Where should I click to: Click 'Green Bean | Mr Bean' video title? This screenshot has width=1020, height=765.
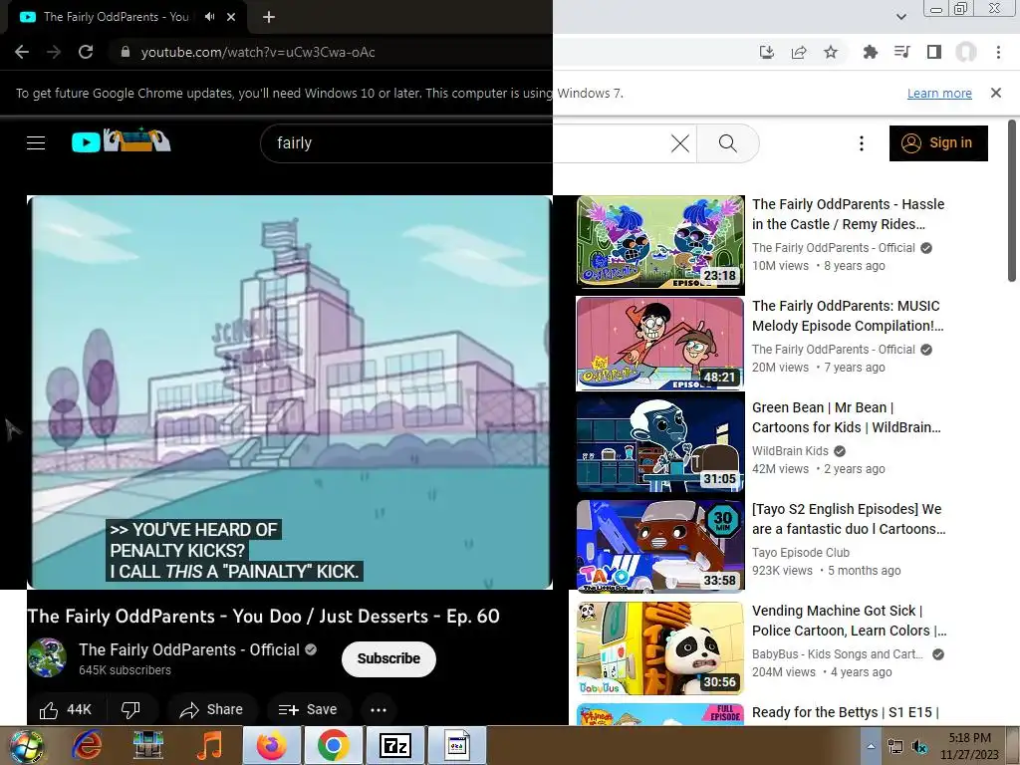[x=847, y=417]
